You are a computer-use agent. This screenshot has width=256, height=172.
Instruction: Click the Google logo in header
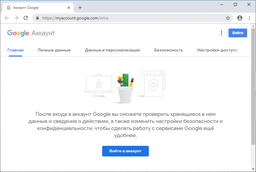18,33
